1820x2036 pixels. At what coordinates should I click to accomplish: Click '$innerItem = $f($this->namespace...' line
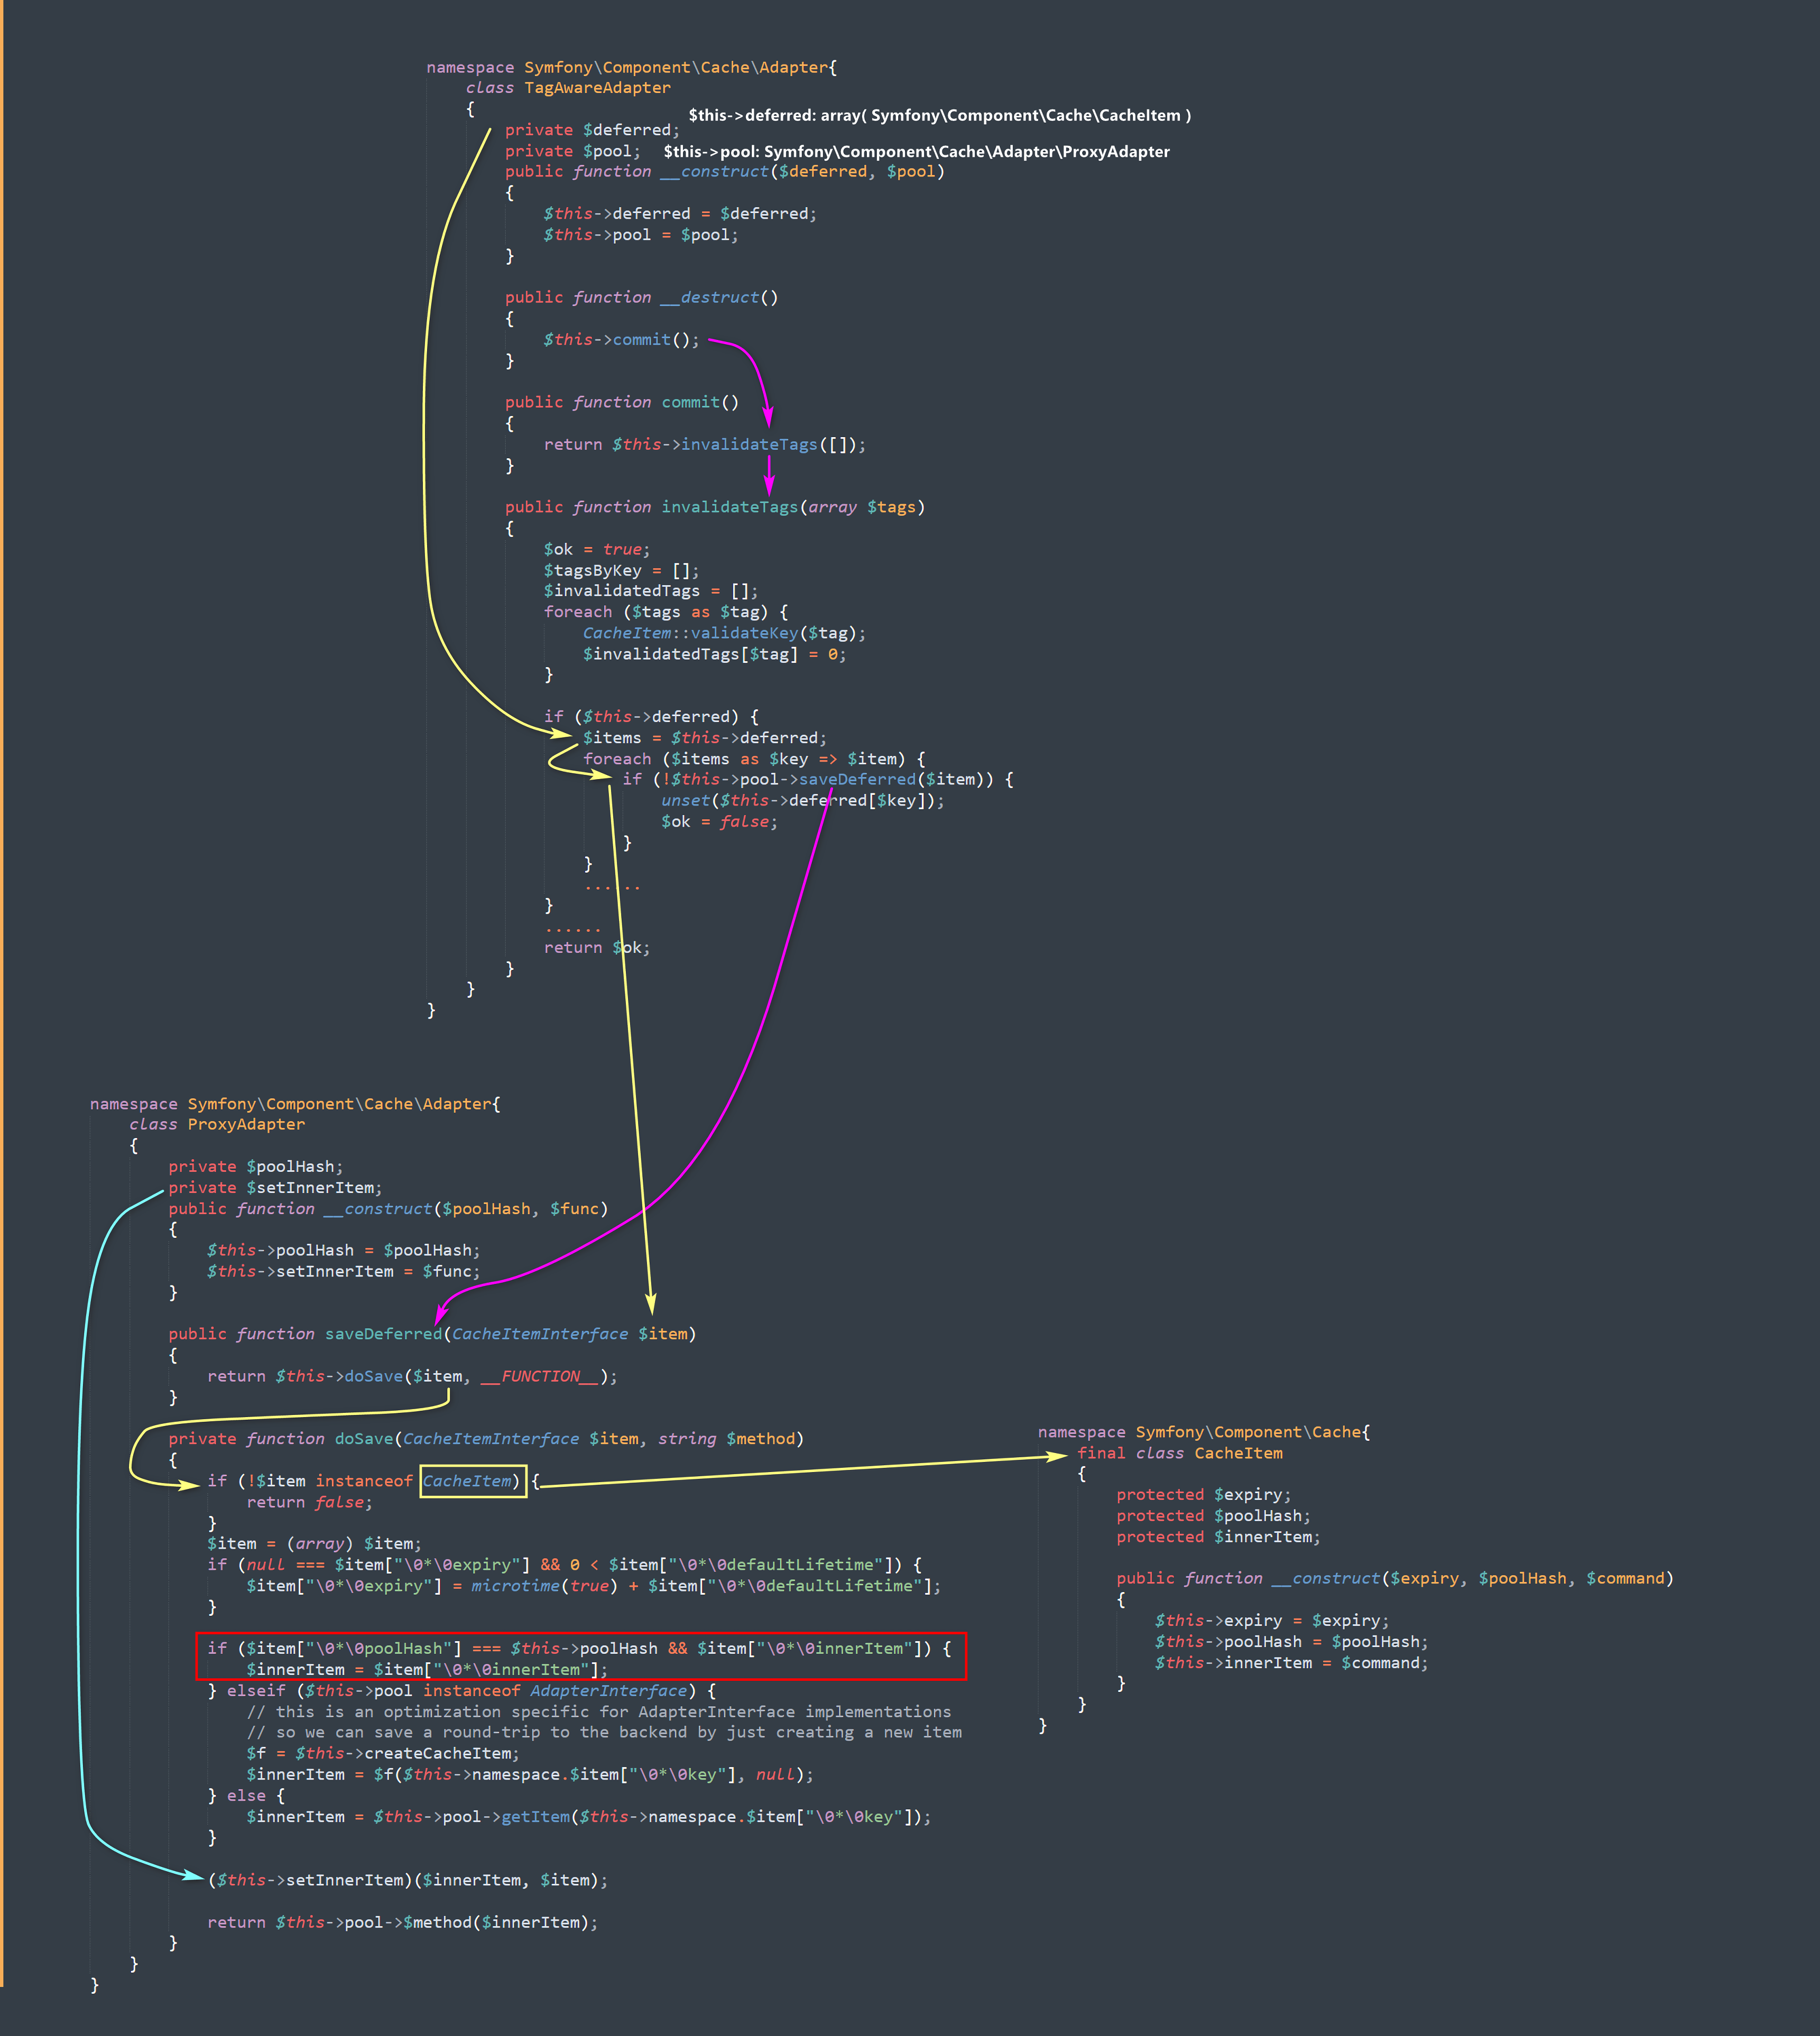(x=530, y=1774)
